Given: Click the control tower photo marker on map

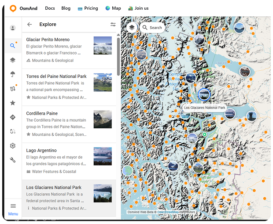Looking at the screenshot, I should point(251,116).
